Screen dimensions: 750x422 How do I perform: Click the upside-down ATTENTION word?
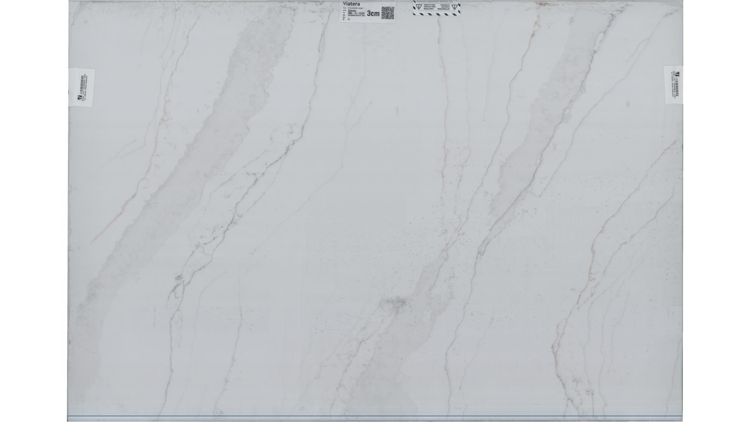(443, 9)
